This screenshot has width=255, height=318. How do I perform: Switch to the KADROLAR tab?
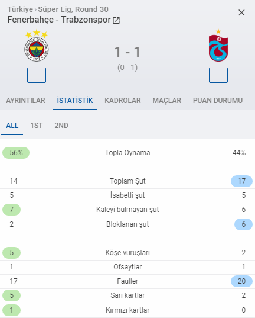coord(123,101)
